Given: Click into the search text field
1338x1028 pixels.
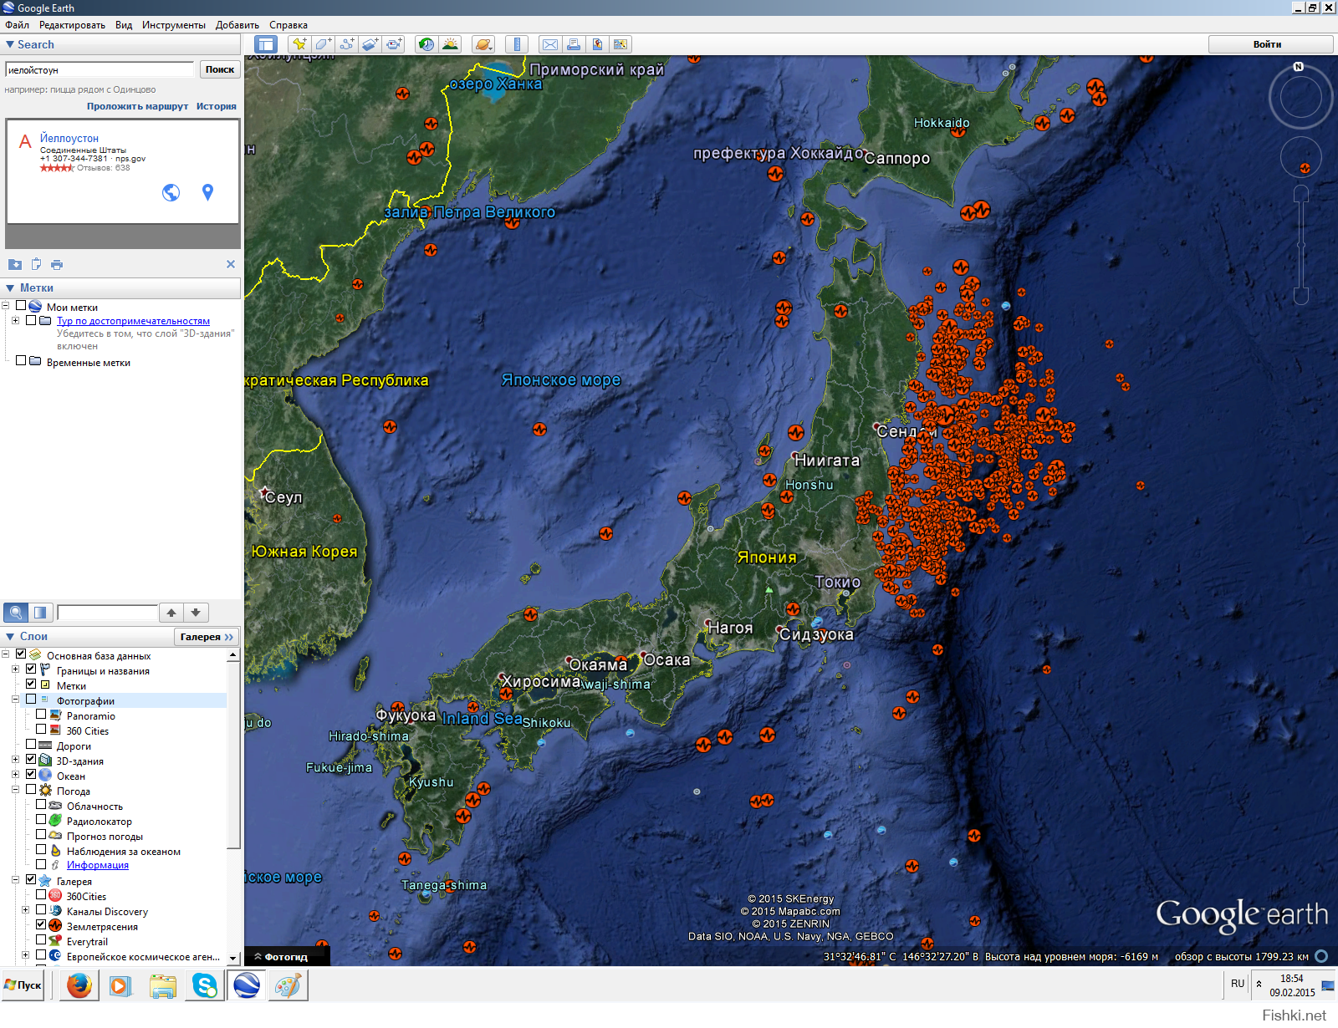Looking at the screenshot, I should tap(100, 69).
